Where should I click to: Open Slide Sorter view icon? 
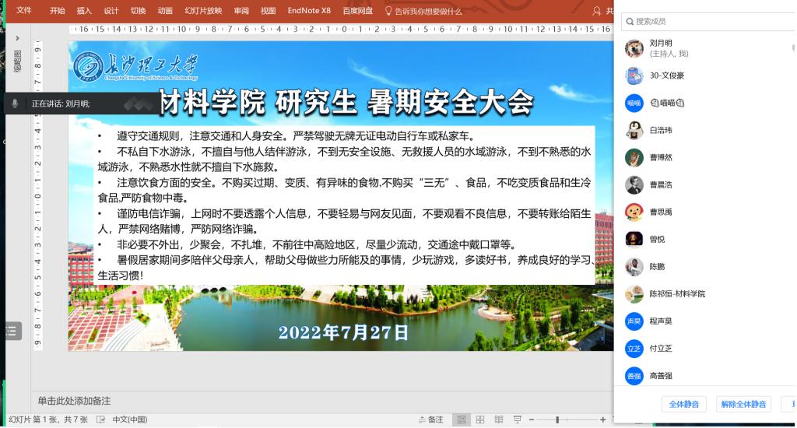(x=480, y=420)
